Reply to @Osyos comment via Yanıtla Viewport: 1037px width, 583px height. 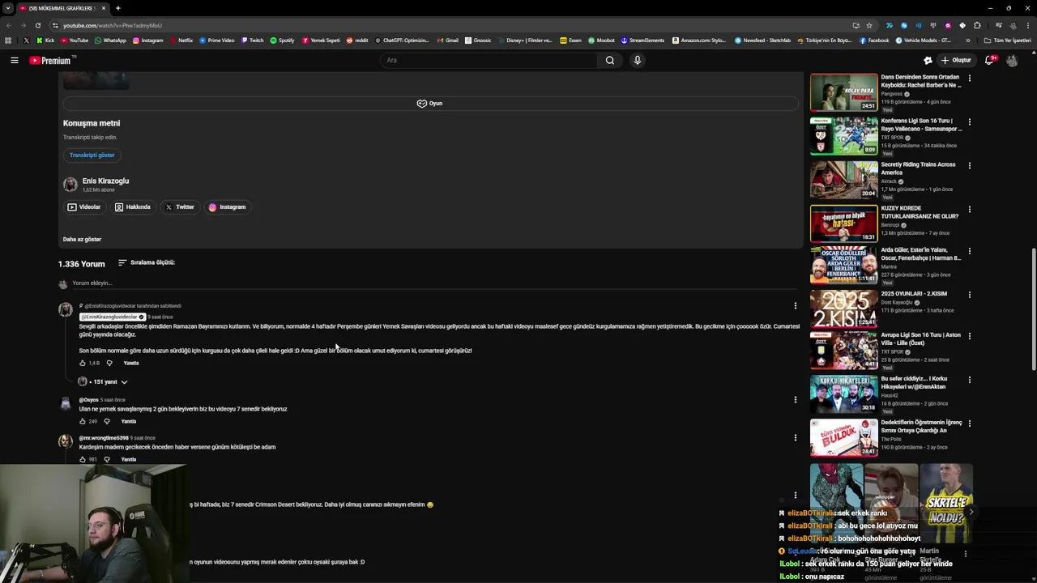[x=128, y=421]
